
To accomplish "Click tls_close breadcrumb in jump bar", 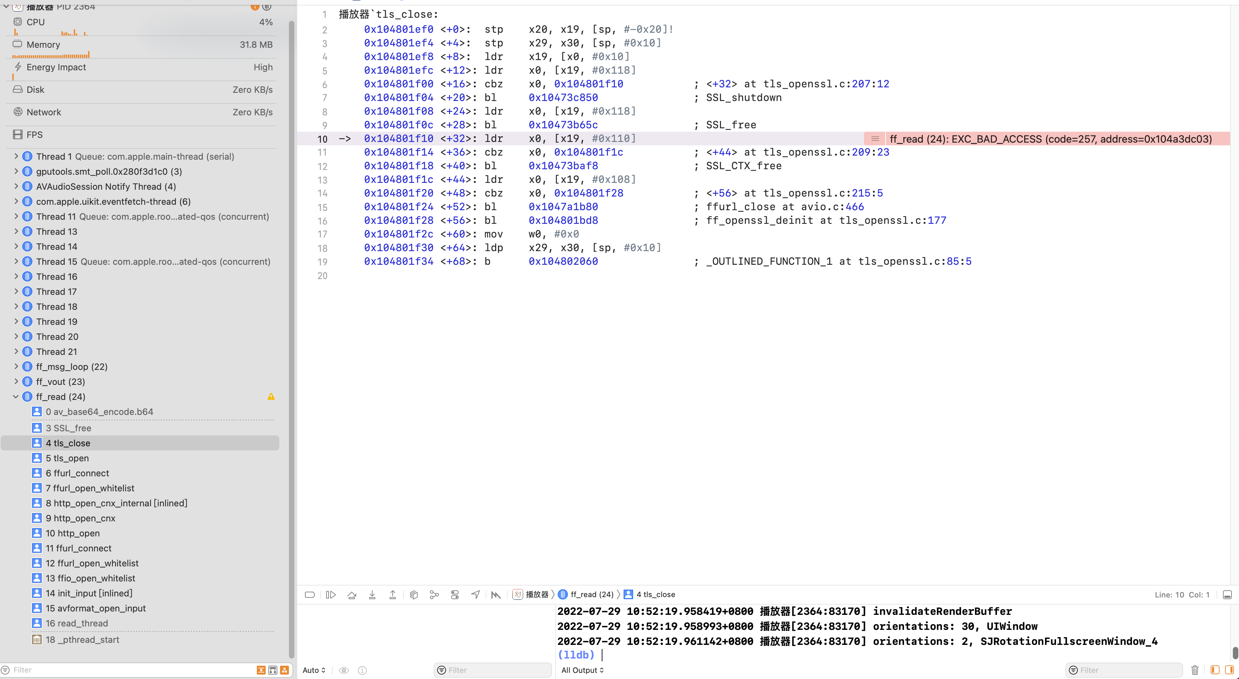I will [655, 594].
